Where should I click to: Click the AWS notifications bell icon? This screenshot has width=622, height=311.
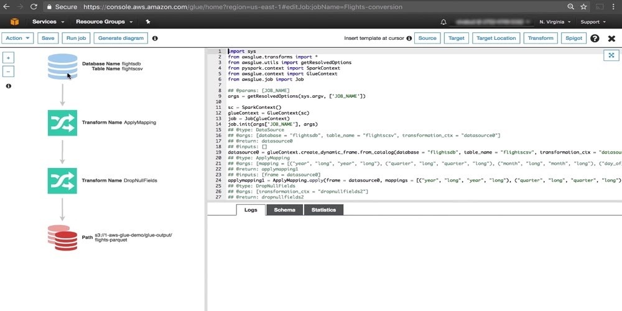[x=443, y=22]
